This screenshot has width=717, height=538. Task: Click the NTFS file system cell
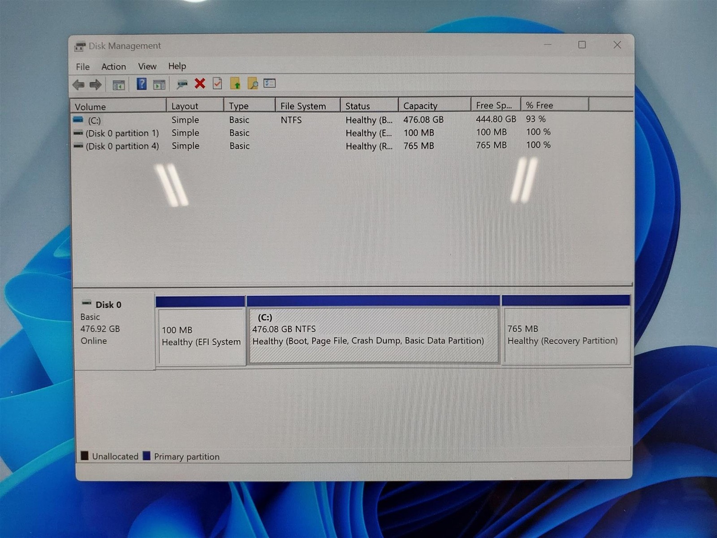point(291,120)
